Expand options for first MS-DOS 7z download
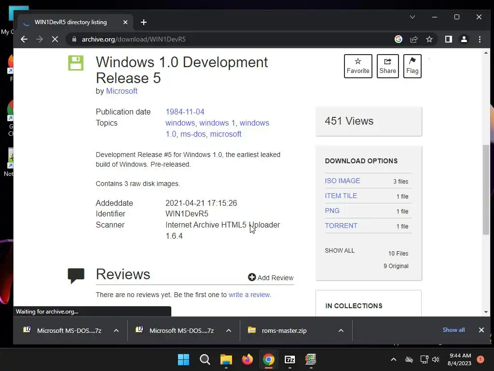 click(x=116, y=330)
